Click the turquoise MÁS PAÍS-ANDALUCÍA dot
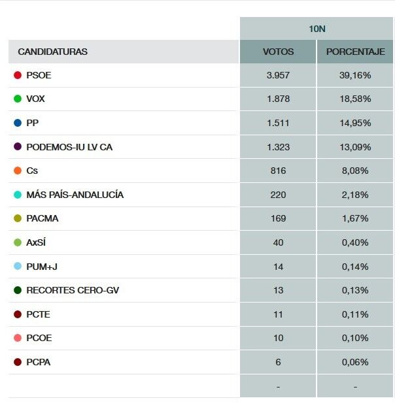Screen dimensions: 395x413 click(x=18, y=195)
